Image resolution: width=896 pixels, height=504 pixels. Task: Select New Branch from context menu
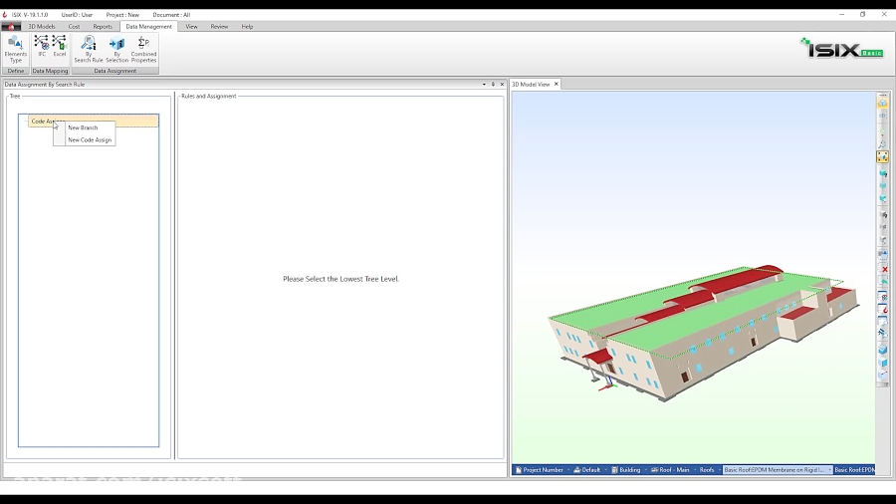pyautogui.click(x=83, y=127)
